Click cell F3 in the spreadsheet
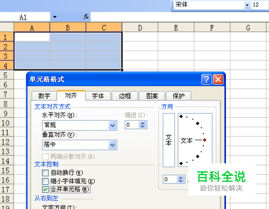Viewport: 269px width, 209px height. click(x=212, y=56)
